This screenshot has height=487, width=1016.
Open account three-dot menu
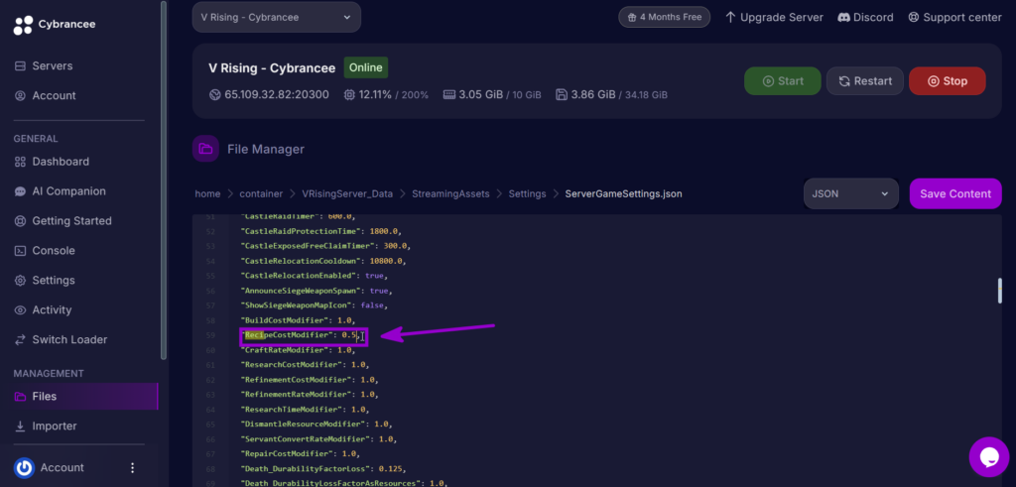tap(133, 467)
